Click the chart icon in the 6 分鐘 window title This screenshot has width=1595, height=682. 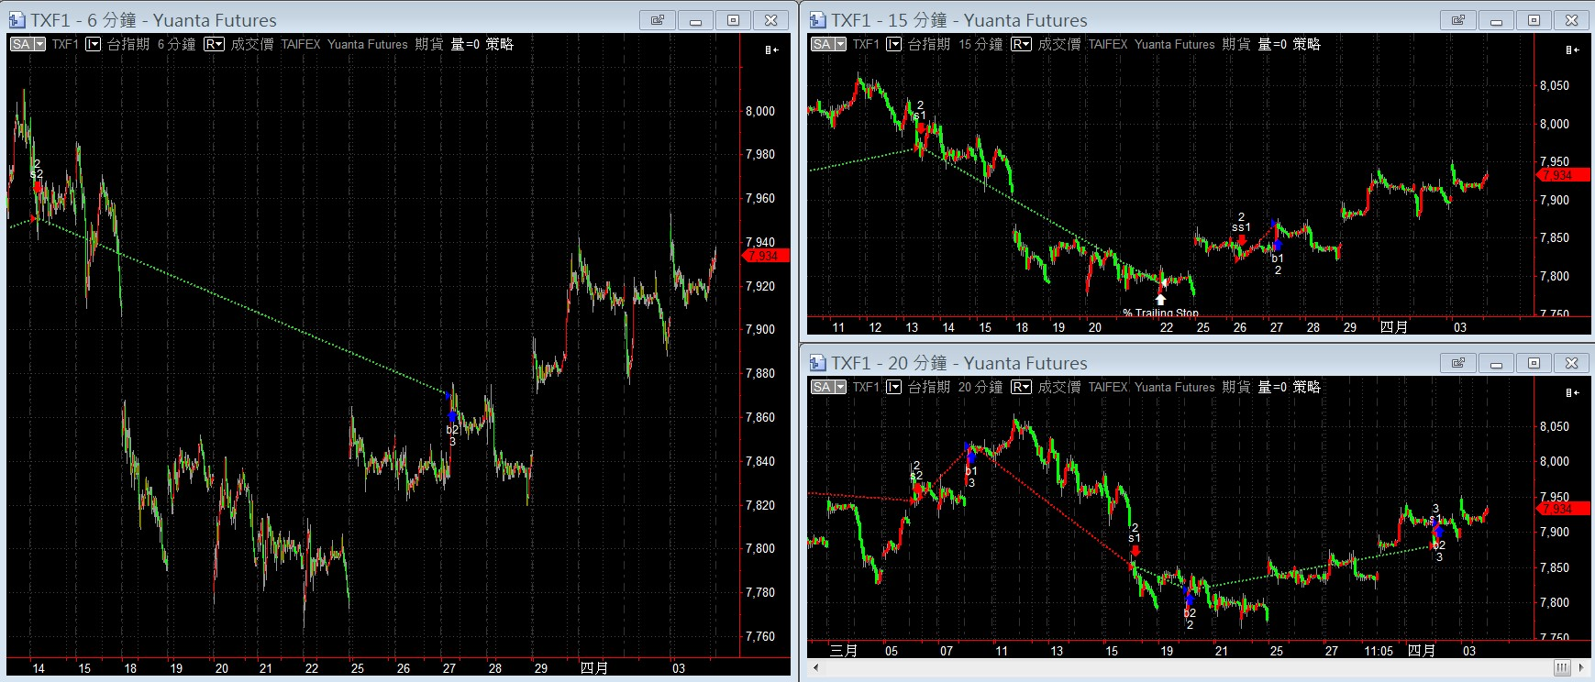(17, 20)
